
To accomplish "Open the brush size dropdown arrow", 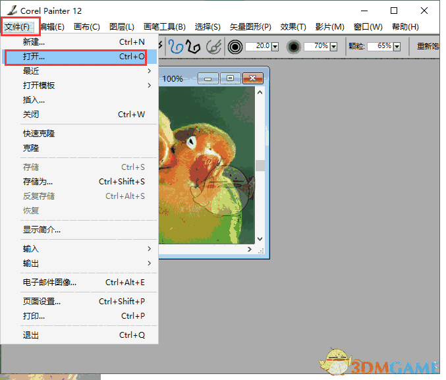I will tap(275, 47).
